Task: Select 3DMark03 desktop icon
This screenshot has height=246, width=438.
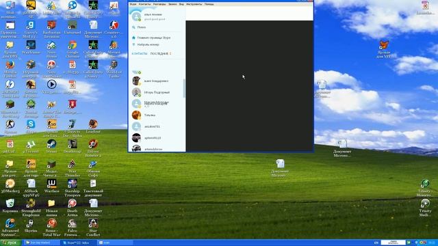Action: pos(10,186)
